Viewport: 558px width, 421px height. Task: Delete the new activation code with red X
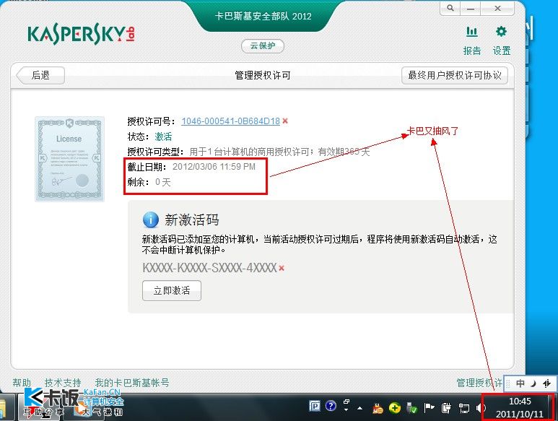(282, 268)
